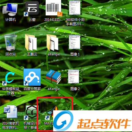The image size is (132, 132).
Task: Click the 云窗 label text
Action: tap(32, 20)
